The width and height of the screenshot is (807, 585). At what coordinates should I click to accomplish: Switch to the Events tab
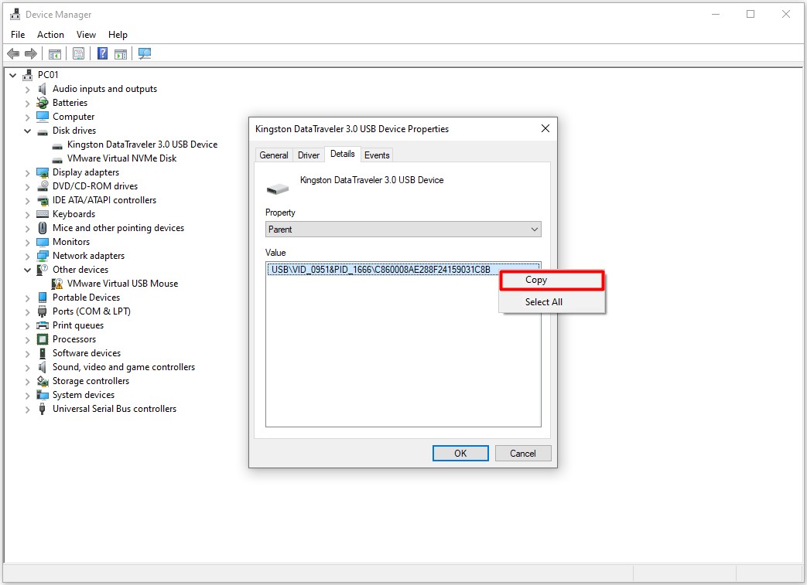[x=377, y=155]
